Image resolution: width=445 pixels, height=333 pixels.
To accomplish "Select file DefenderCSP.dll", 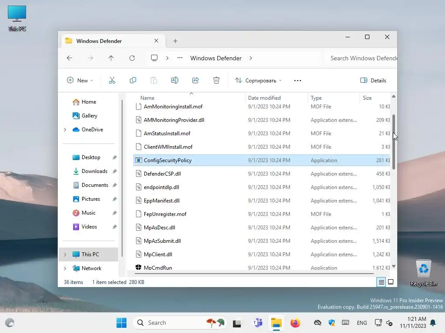I will (x=162, y=174).
